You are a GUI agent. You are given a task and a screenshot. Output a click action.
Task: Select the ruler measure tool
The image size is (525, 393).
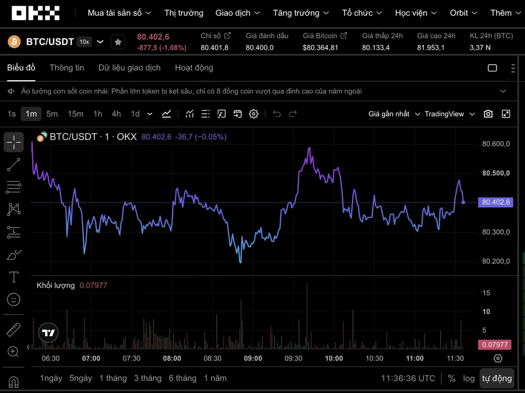14,330
